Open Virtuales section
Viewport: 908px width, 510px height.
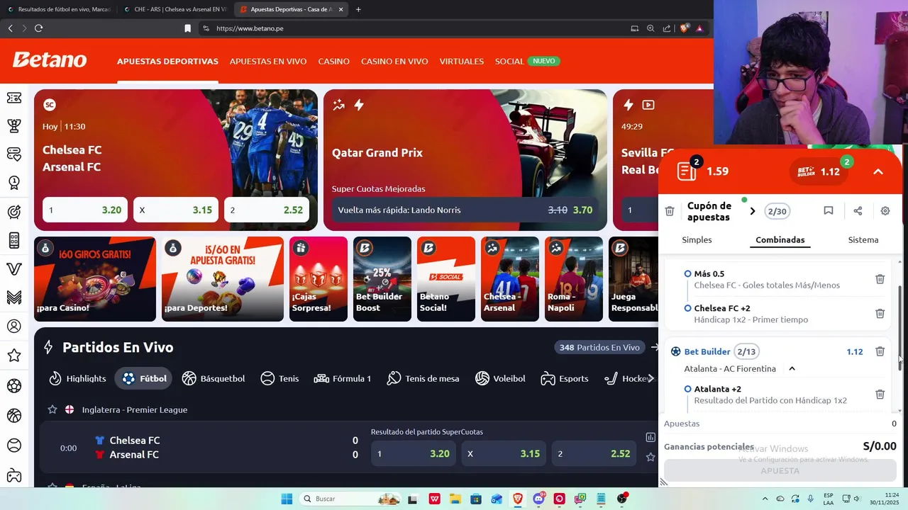pos(461,61)
